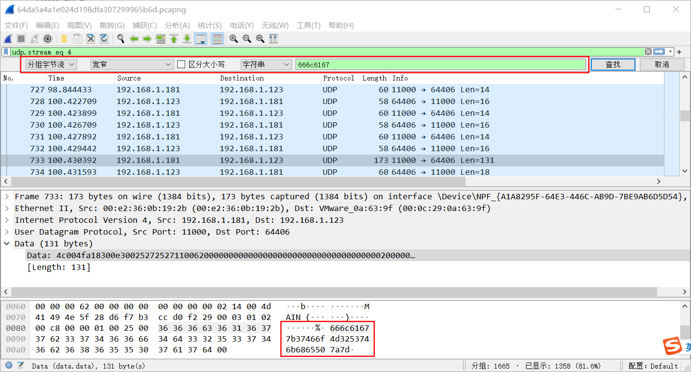Go back with the green left arrow
Image resolution: width=691 pixels, height=372 pixels.
click(134, 39)
